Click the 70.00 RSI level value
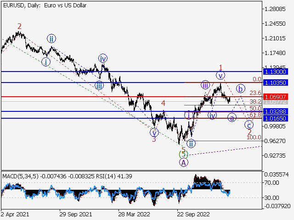Screen dimensions: 294x220 click(272, 182)
